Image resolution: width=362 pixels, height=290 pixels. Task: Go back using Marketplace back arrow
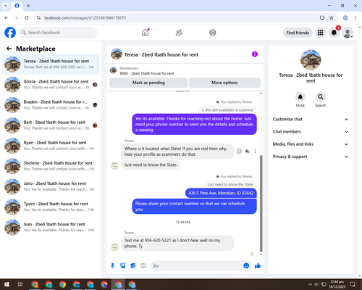[9, 49]
